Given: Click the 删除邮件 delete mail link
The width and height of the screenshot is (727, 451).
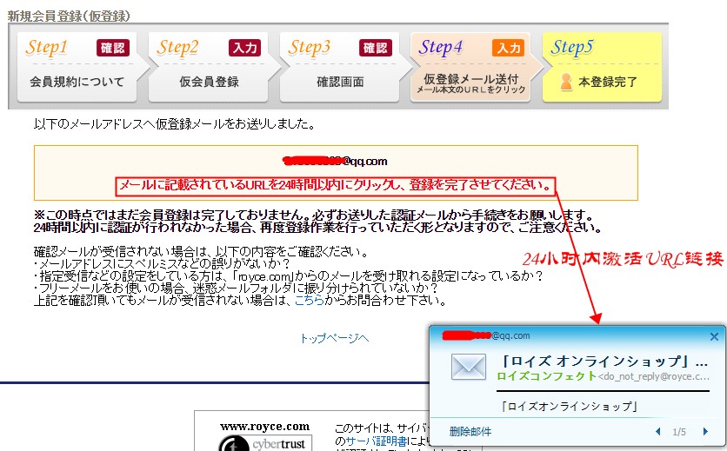Looking at the screenshot, I should coord(470,432).
